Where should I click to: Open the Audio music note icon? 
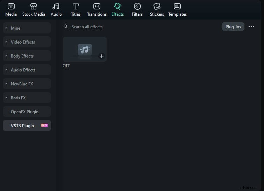pos(56,6)
